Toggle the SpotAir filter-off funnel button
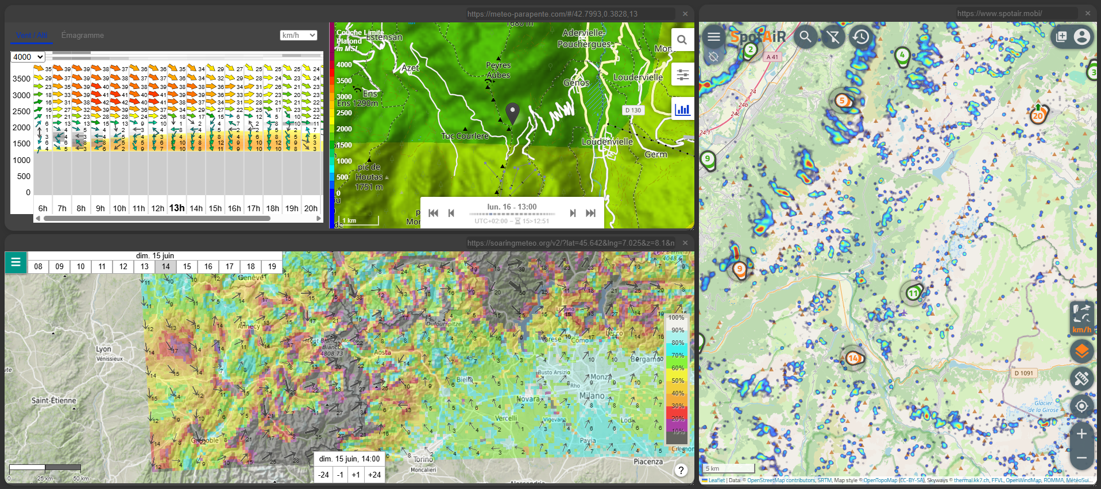The image size is (1101, 489). pyautogui.click(x=833, y=37)
